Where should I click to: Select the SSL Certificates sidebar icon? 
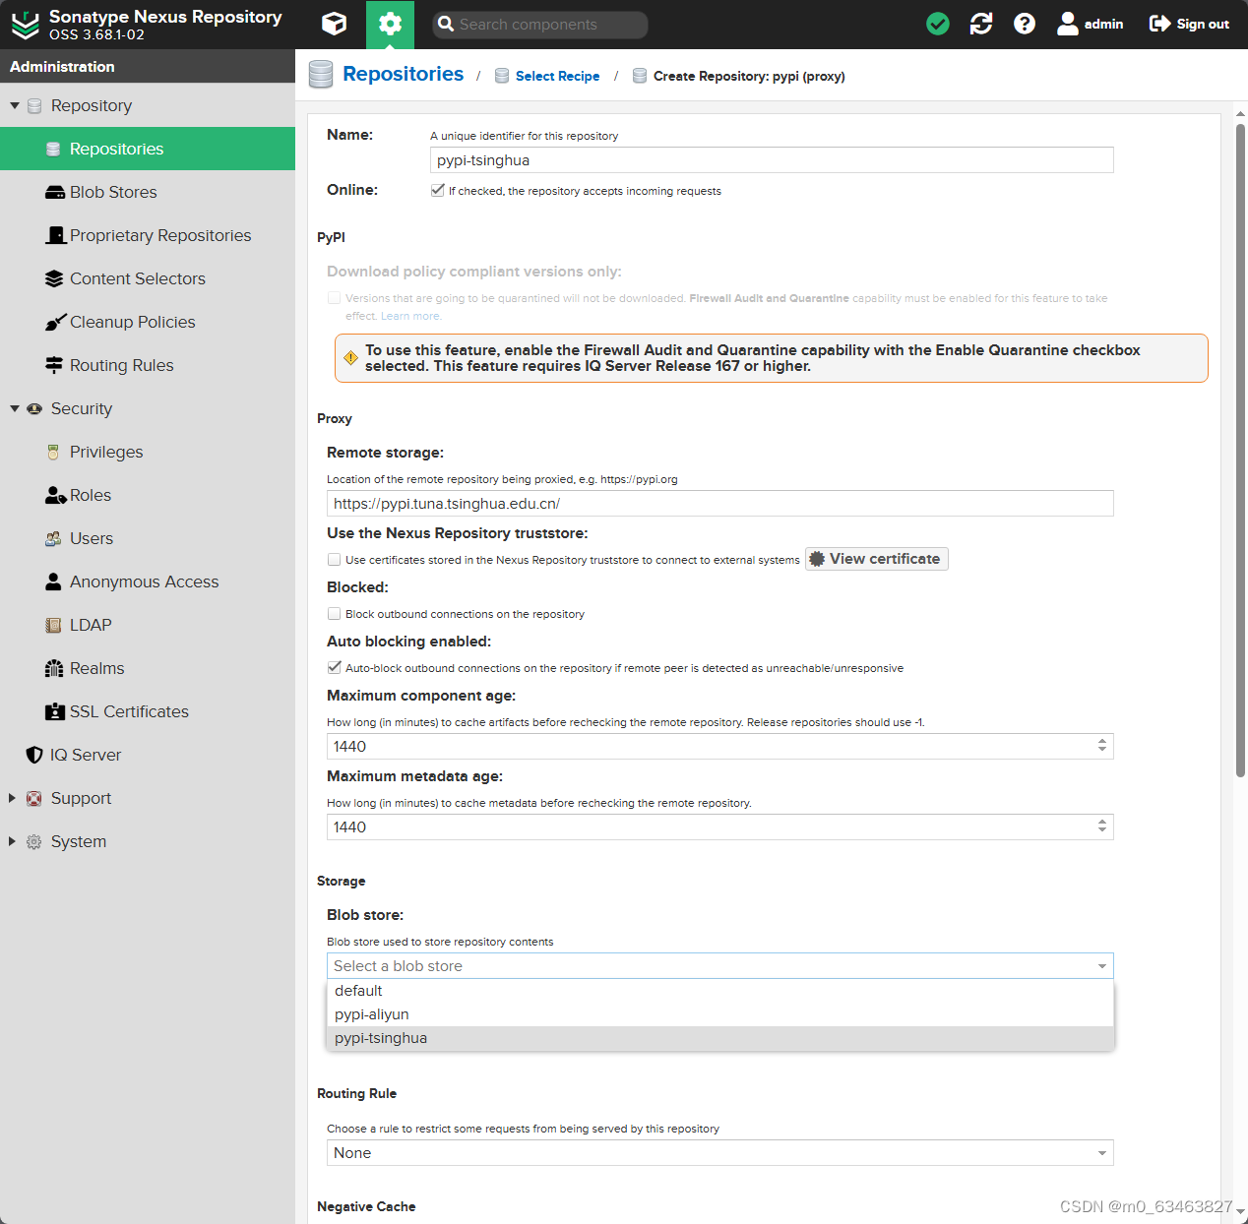coord(54,711)
